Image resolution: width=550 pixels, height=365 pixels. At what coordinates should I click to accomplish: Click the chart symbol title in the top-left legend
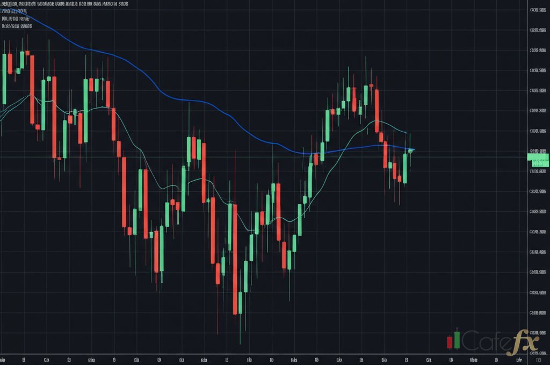click(x=64, y=4)
